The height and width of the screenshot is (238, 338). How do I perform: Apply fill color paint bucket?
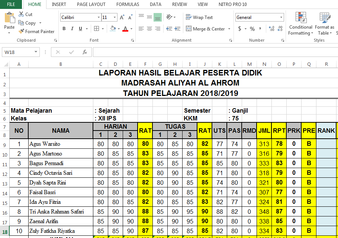click(113, 29)
